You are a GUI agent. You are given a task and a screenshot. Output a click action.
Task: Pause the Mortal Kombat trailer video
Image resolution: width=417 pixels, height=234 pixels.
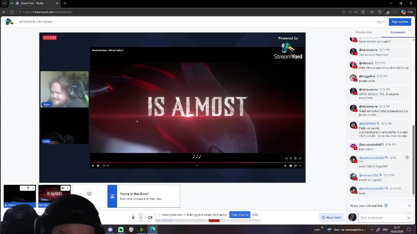click(93, 166)
